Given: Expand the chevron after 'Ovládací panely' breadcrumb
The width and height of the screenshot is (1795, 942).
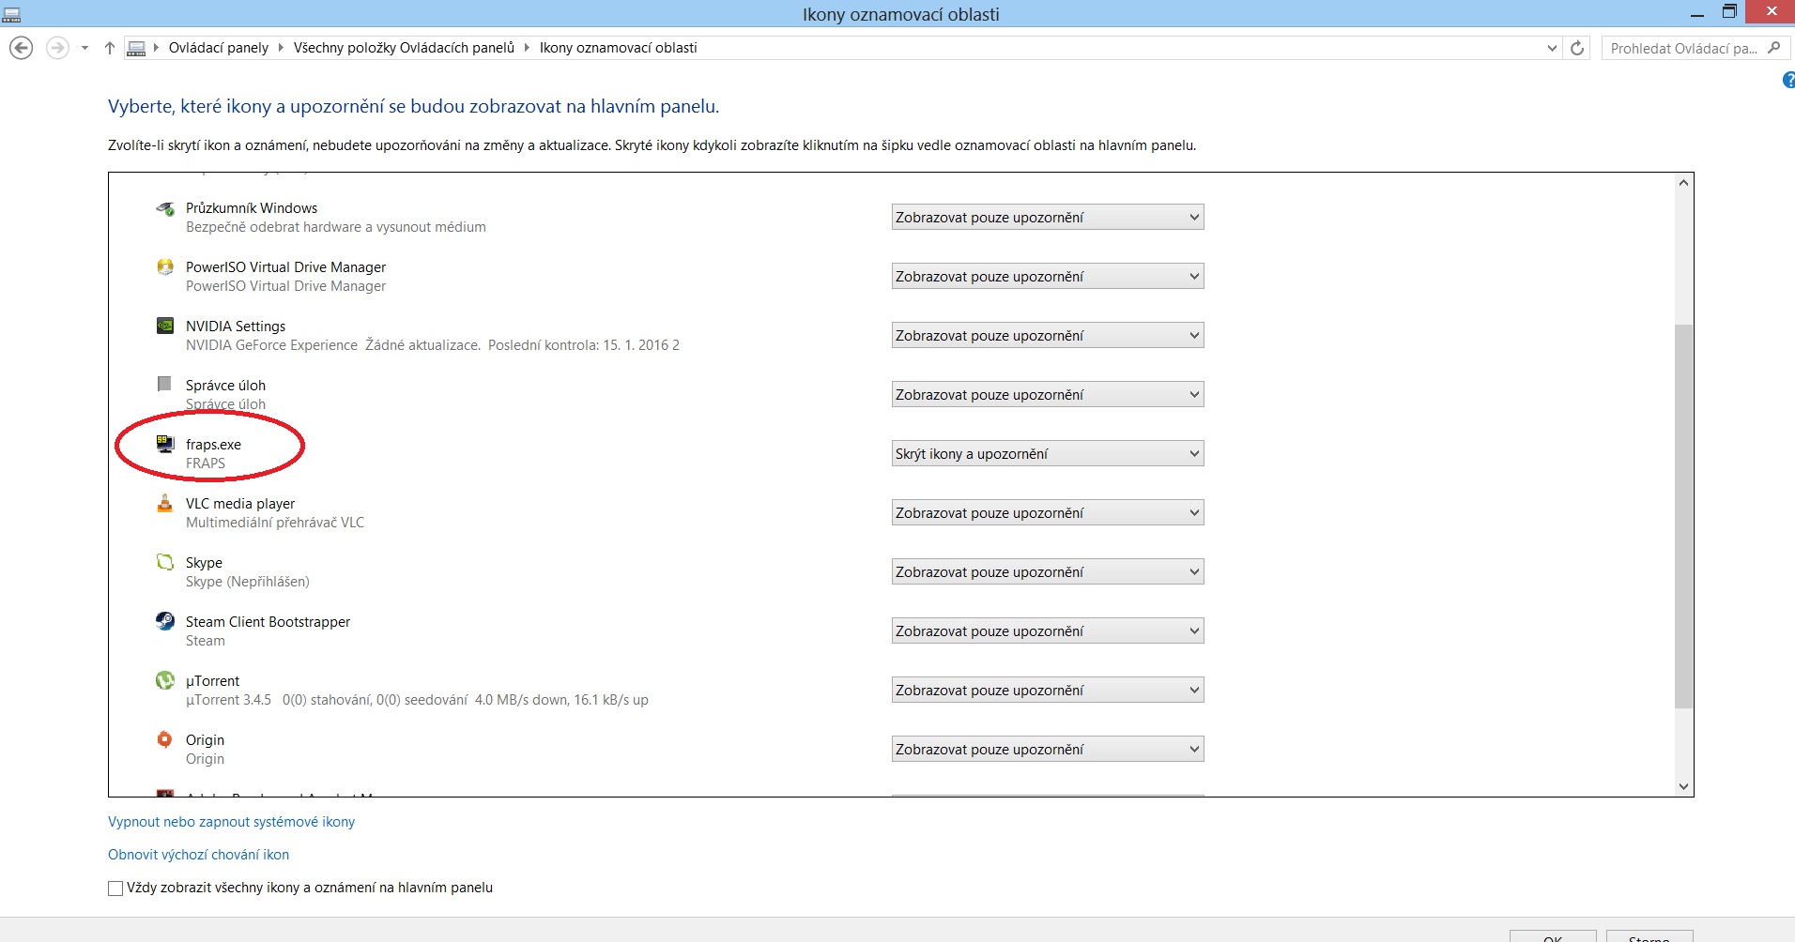Looking at the screenshot, I should (x=281, y=48).
